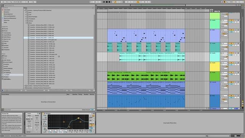245x138 pixels.
Task: Toggle the browser Preview headphones icon
Action: [2, 90]
